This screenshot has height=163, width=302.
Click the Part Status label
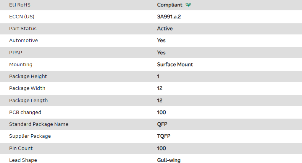23,29
